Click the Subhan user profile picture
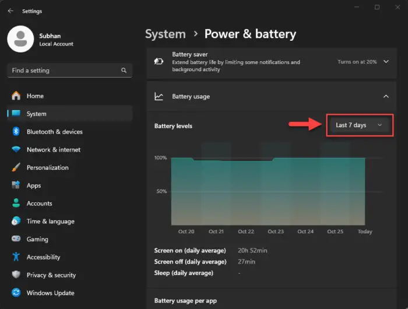Image resolution: width=408 pixels, height=309 pixels. point(20,39)
